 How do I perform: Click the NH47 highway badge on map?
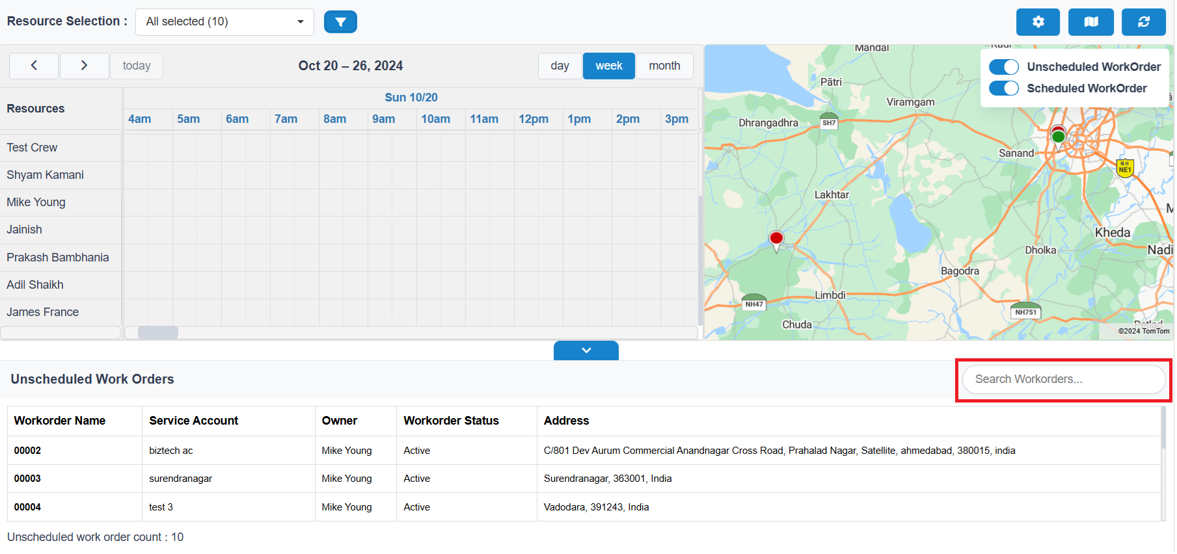pos(754,304)
